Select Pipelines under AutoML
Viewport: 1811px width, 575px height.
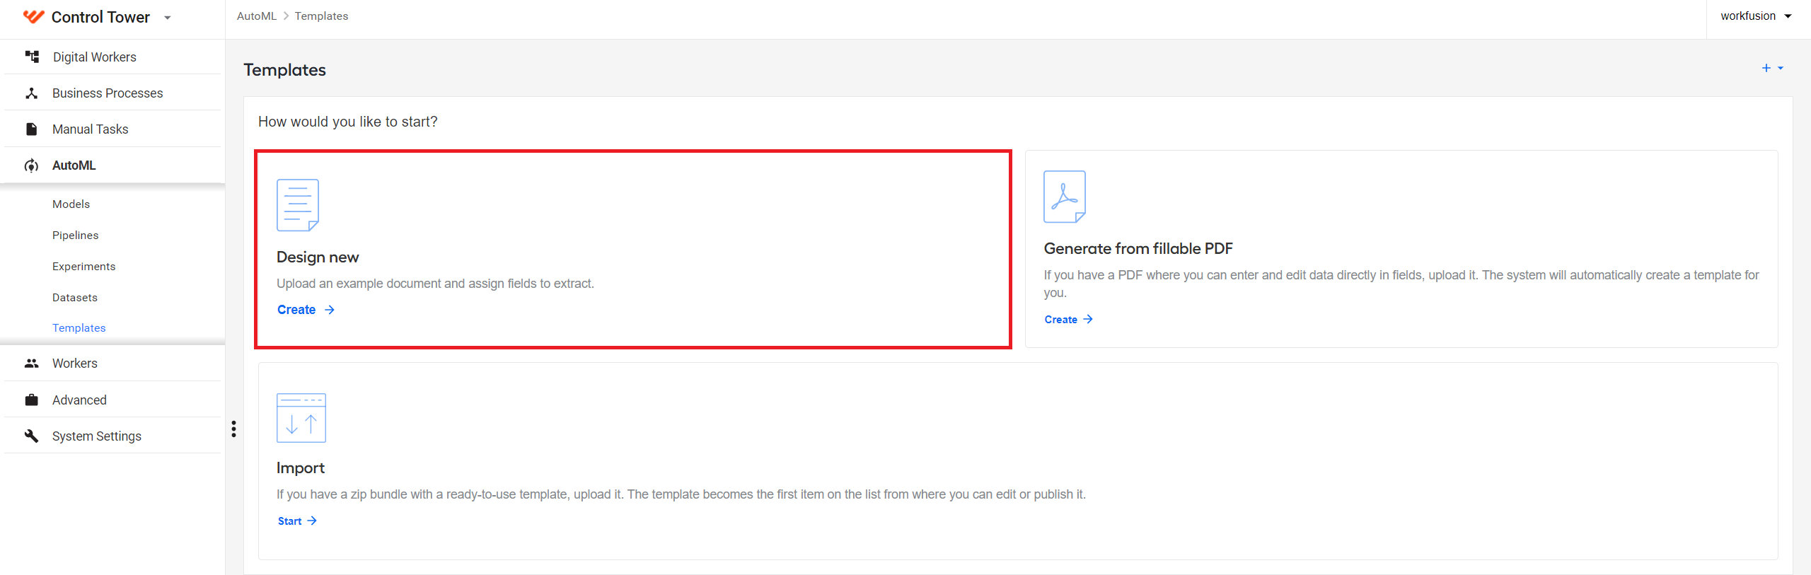pos(75,235)
